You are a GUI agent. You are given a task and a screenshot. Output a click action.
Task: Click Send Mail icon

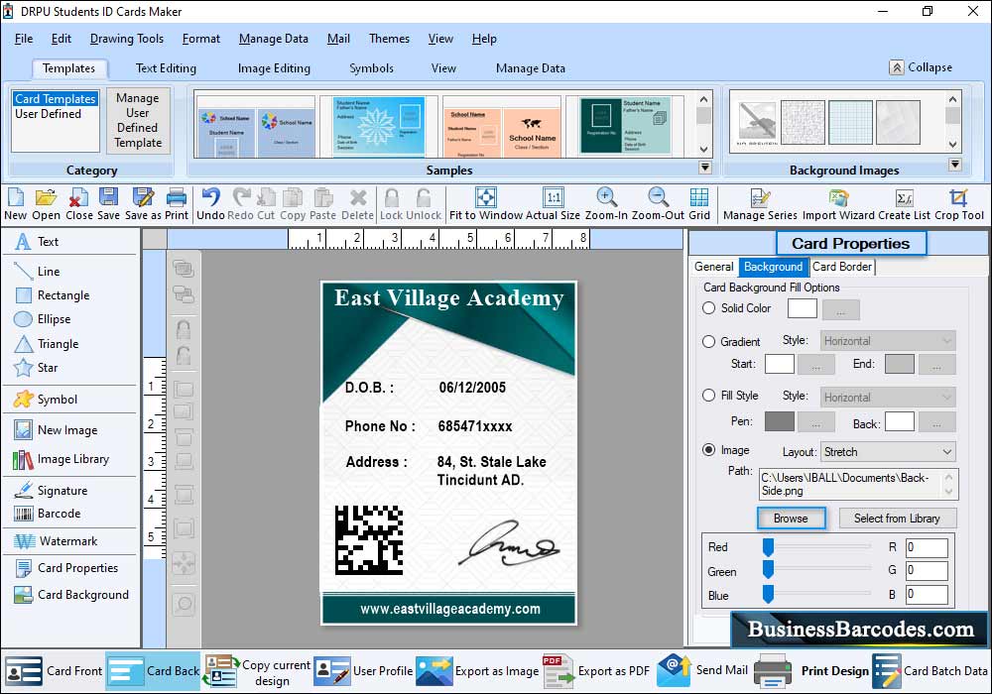(702, 670)
